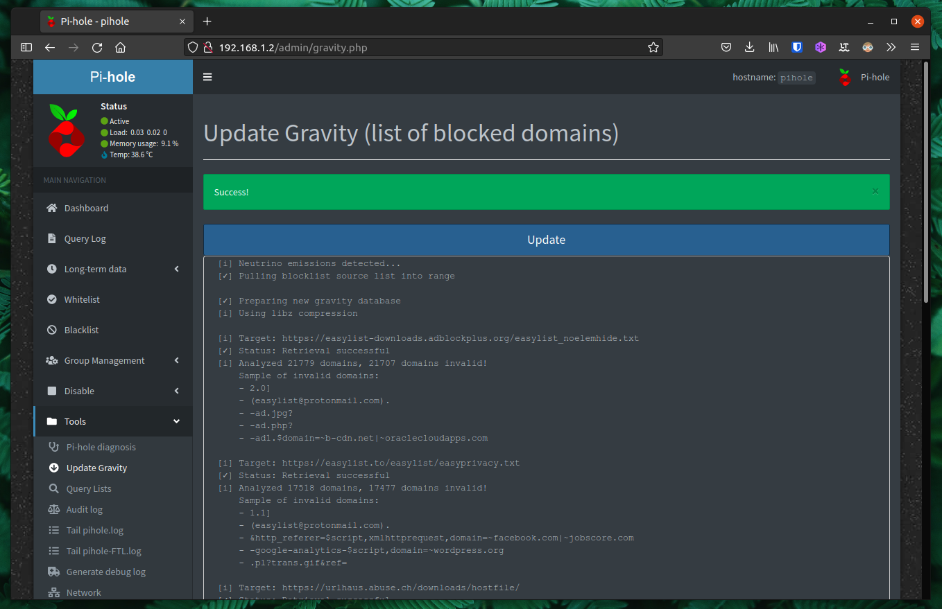
Task: Click the easyprivacy.txt target line
Action: [x=368, y=463]
